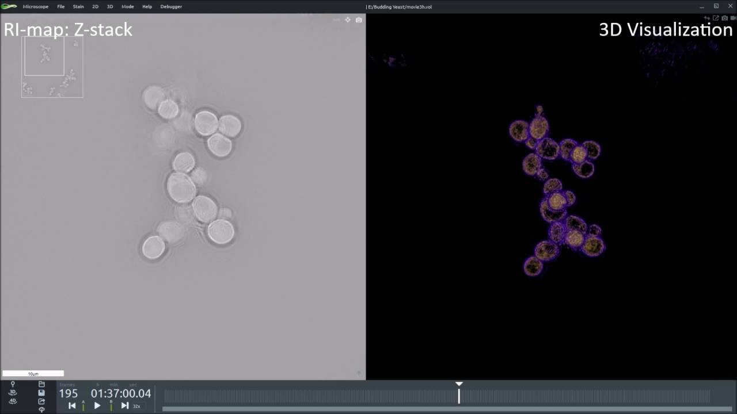Open the Stain menu

click(x=78, y=7)
